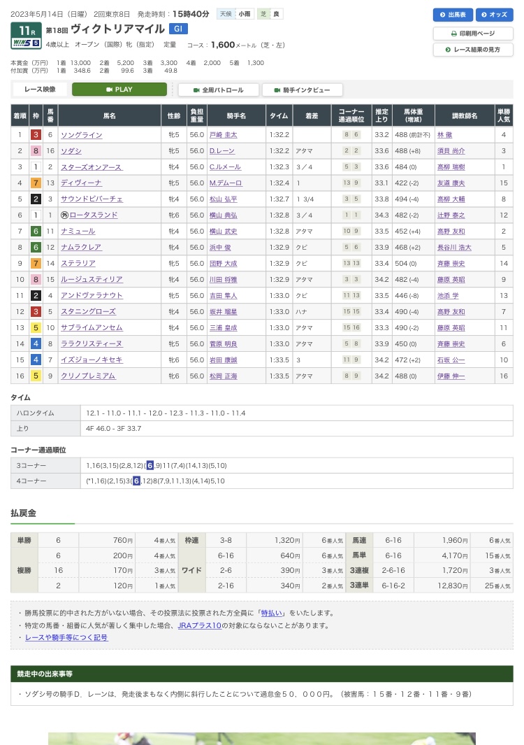Image resolution: width=524 pixels, height=745 pixels.
Task: Open horse link ルージュスティリア
Action: point(92,279)
